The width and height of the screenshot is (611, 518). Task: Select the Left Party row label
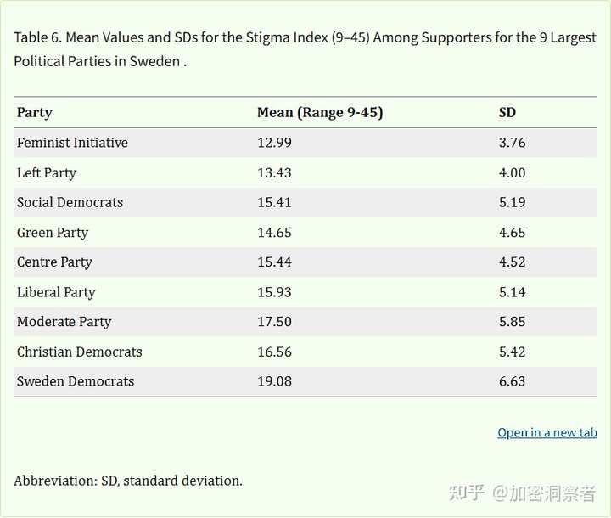[x=47, y=172]
